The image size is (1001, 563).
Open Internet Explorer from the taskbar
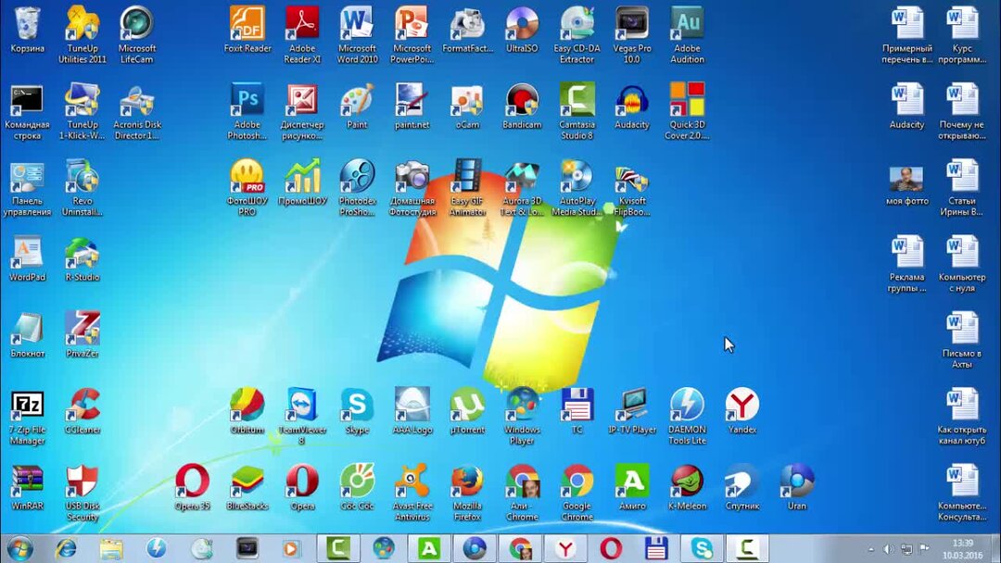click(x=66, y=549)
